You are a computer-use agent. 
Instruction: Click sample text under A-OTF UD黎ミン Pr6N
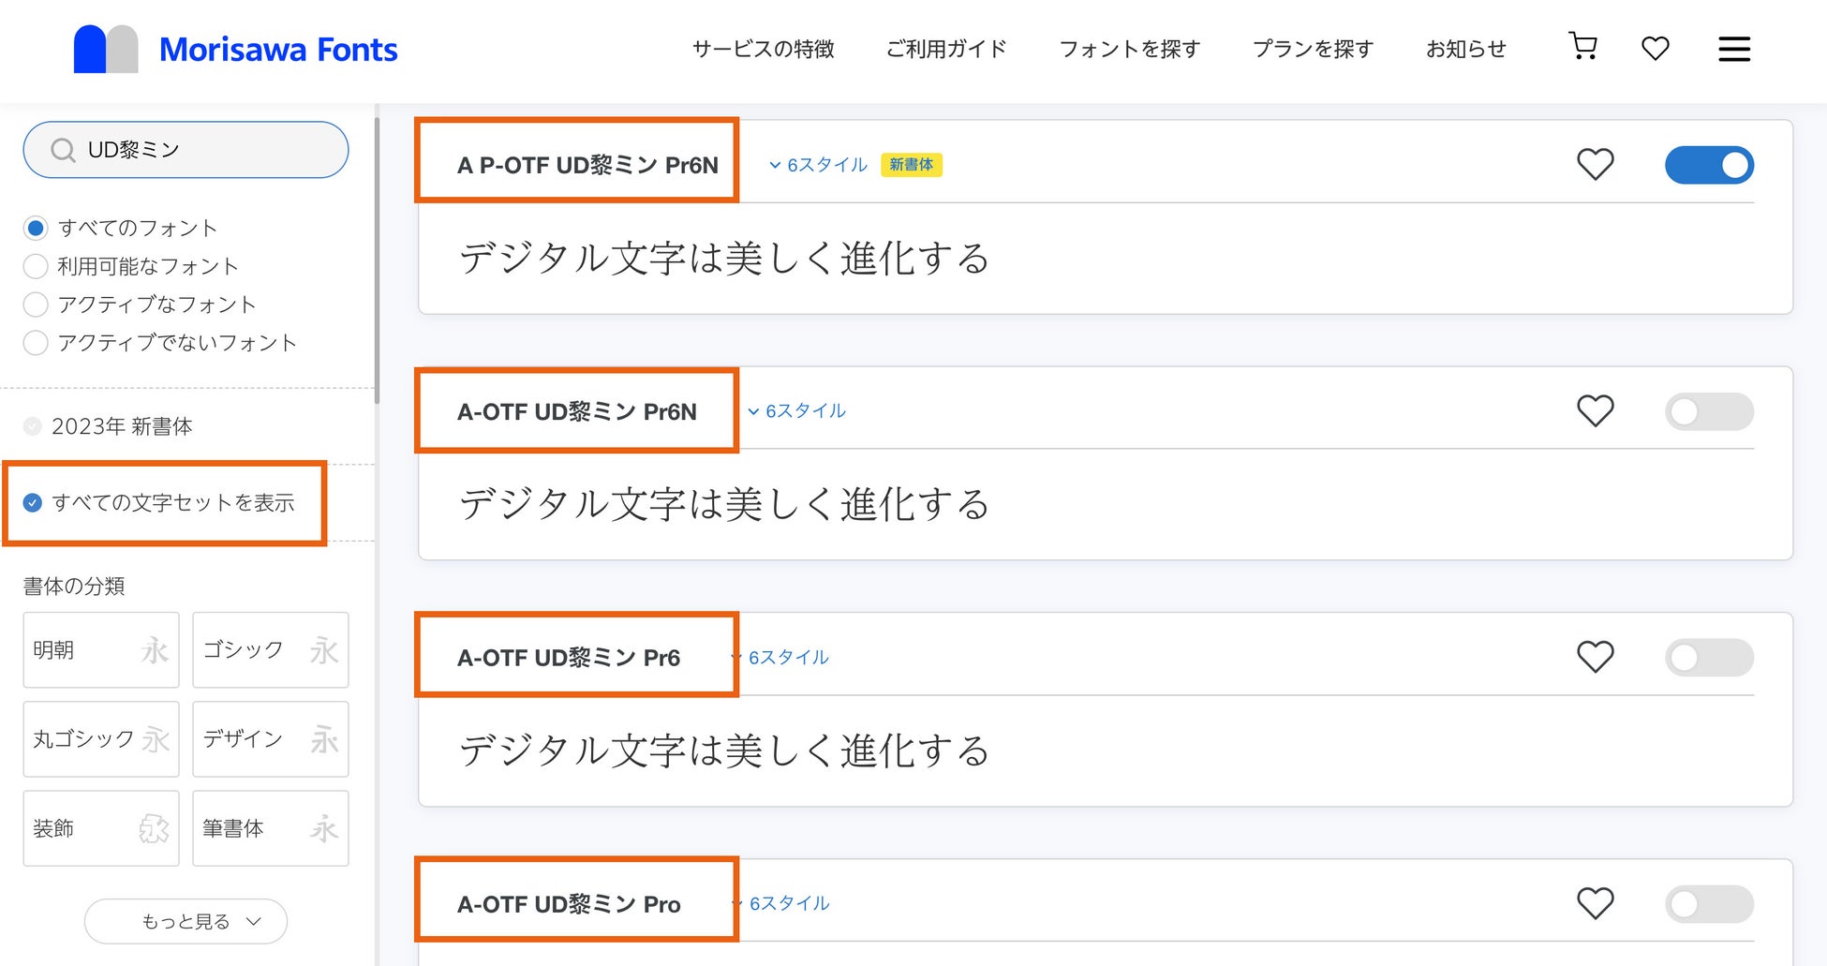coord(724,505)
